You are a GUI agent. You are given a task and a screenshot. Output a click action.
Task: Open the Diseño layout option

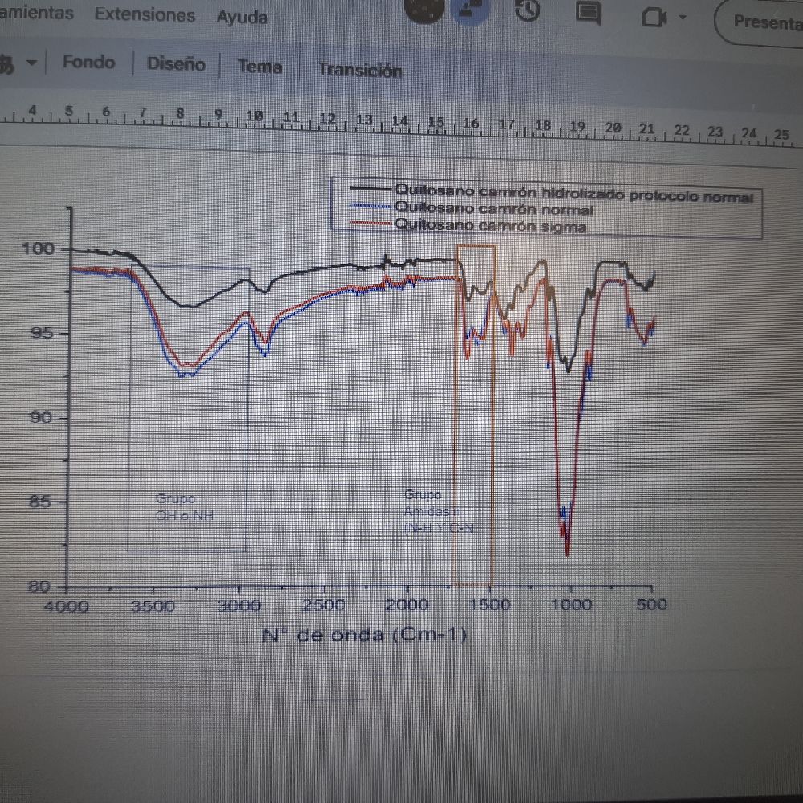pos(176,64)
